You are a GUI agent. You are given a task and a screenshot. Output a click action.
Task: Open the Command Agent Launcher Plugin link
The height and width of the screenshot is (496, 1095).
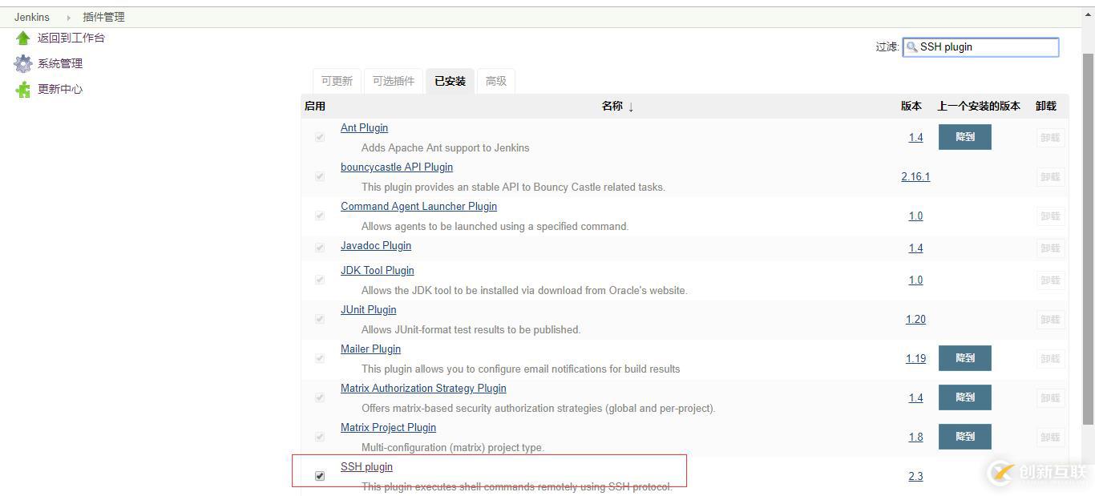(418, 206)
